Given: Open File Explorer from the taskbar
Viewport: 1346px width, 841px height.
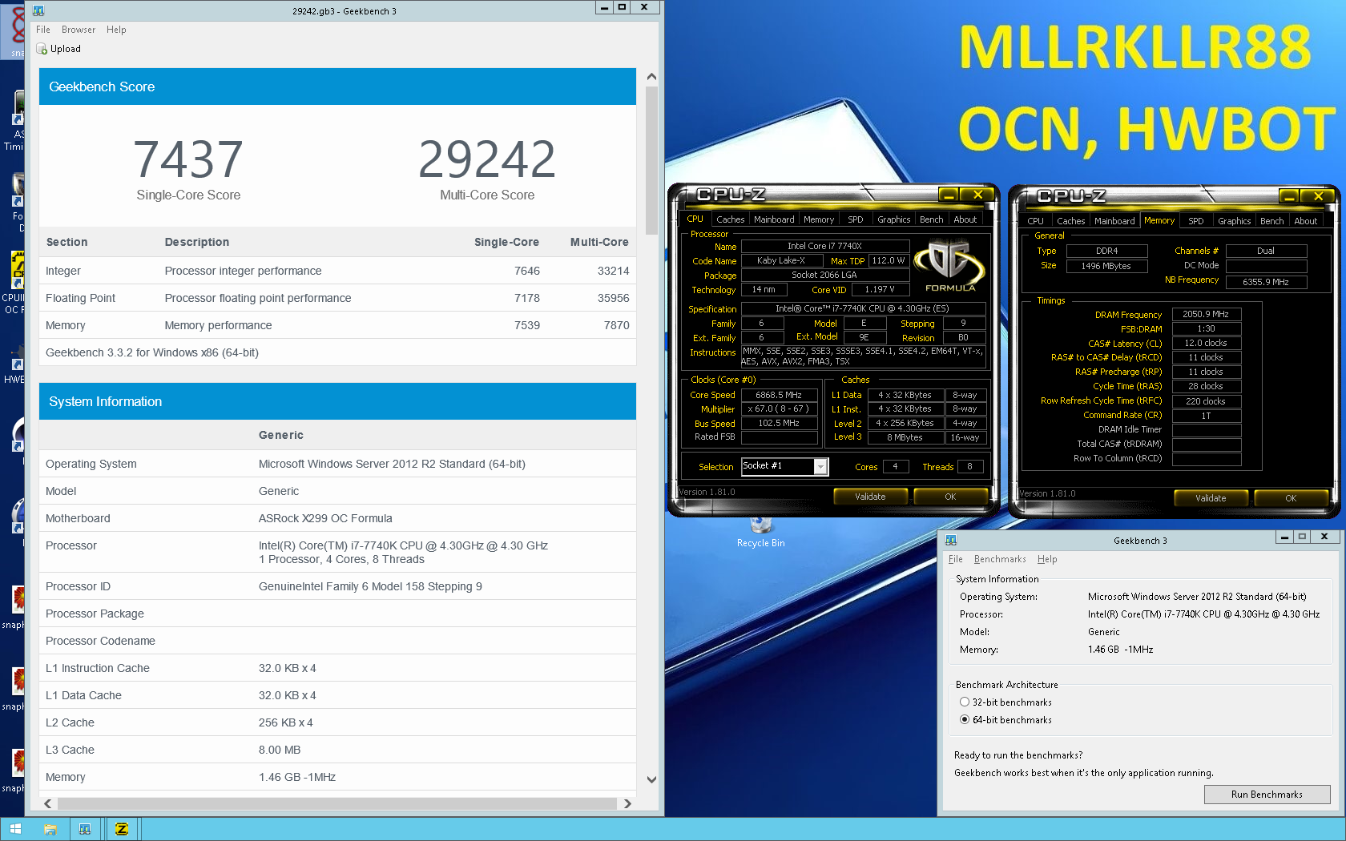Looking at the screenshot, I should click(50, 829).
